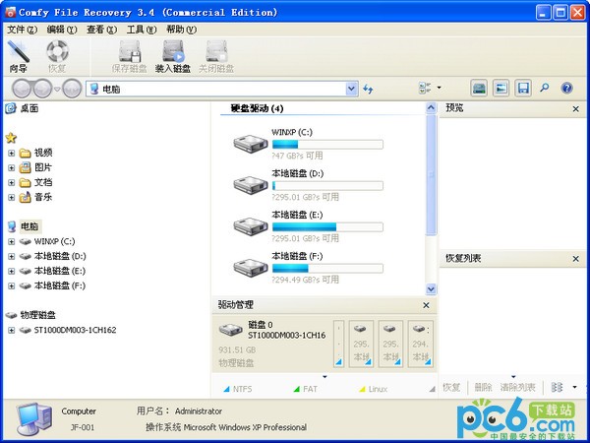The width and height of the screenshot is (590, 443).
Task: Click the 恢复 lifebuoy toolbar icon
Action: [x=57, y=56]
